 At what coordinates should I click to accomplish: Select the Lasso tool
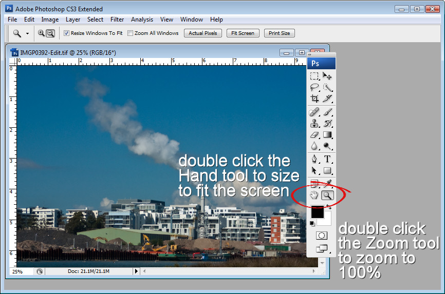point(314,87)
